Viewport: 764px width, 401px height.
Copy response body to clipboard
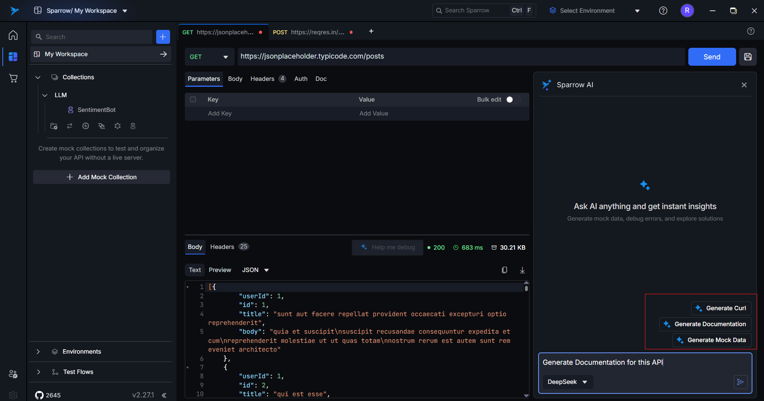point(504,270)
